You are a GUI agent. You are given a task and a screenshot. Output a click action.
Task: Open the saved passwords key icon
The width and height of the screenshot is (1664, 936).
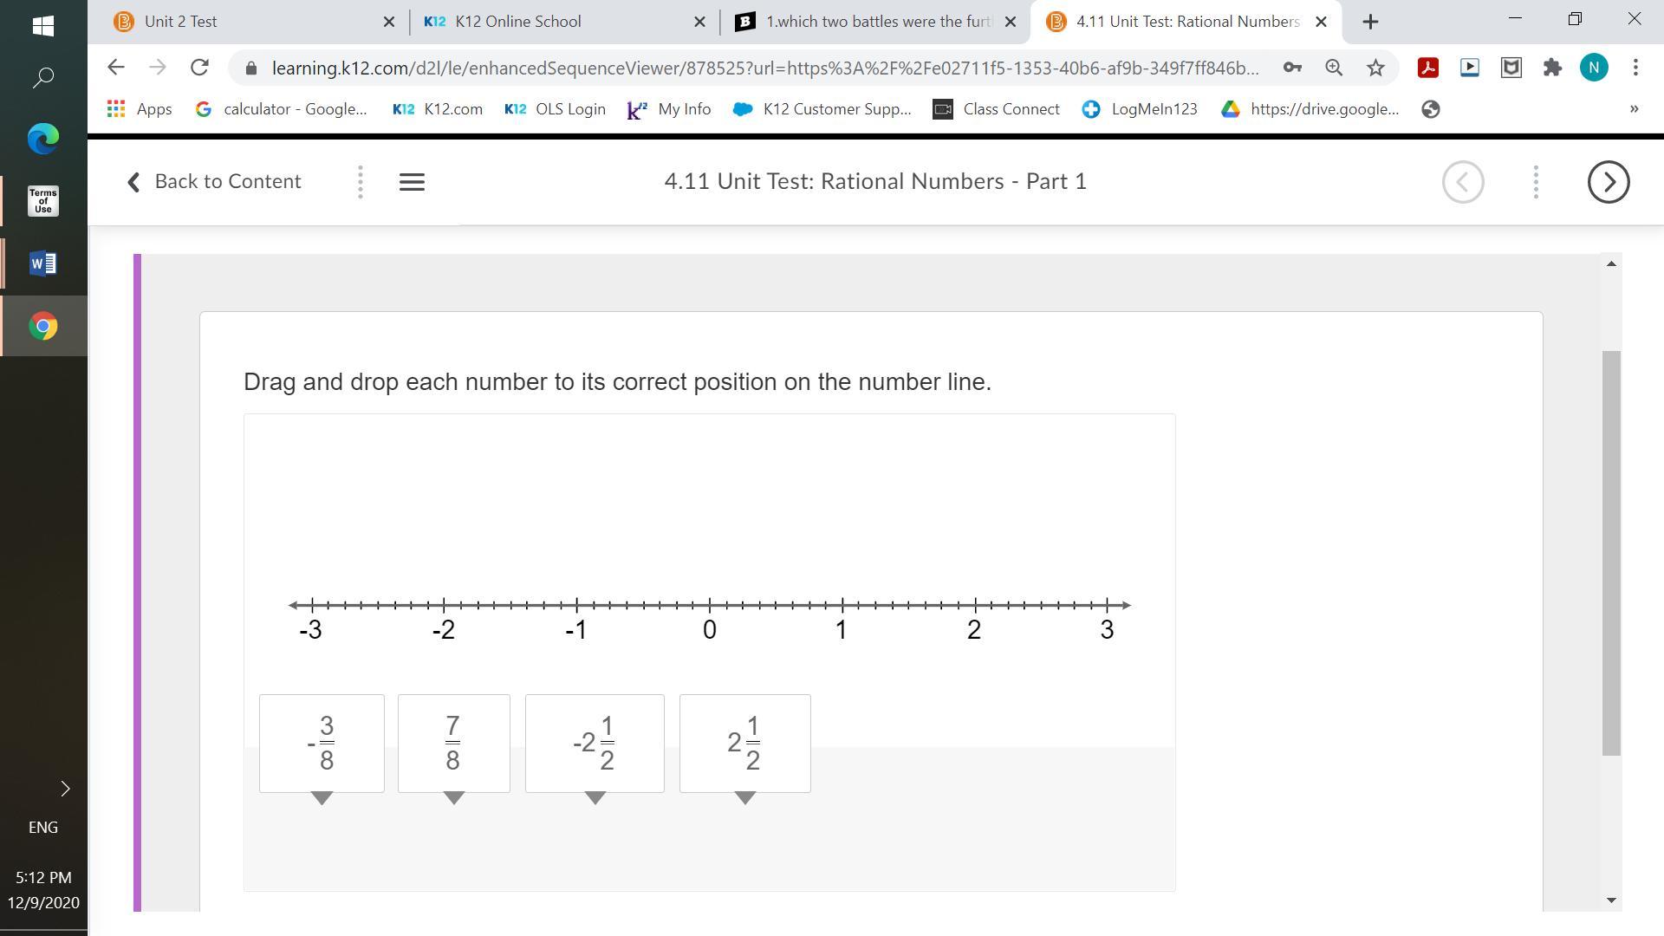(x=1292, y=68)
